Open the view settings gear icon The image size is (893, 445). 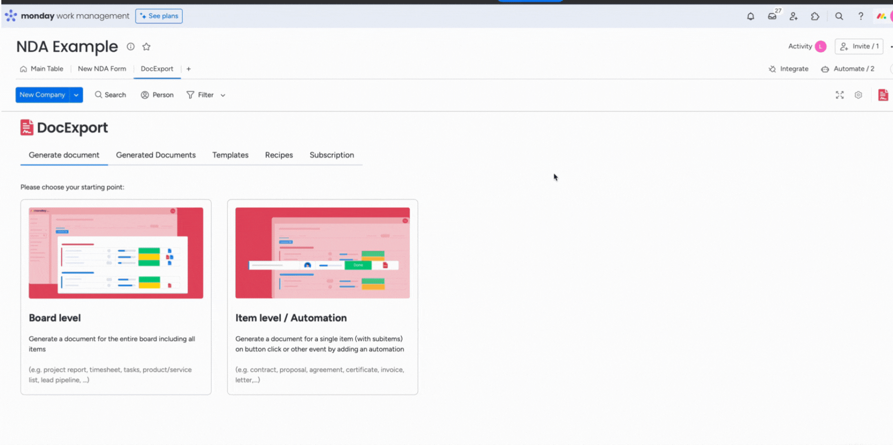point(859,95)
